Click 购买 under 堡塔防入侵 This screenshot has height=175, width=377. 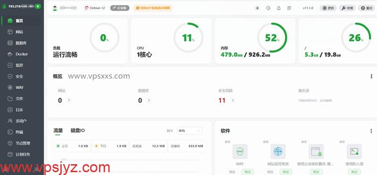(354, 172)
